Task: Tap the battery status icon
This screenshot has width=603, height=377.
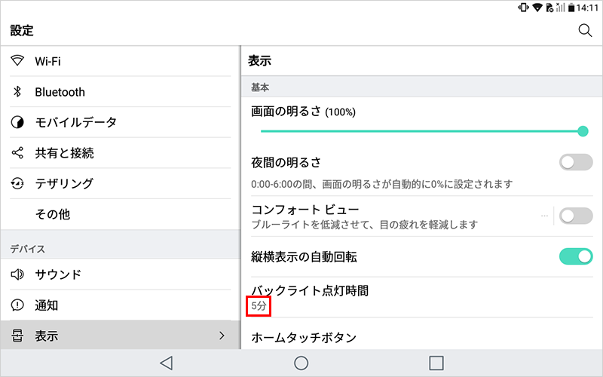Action: pos(571,8)
